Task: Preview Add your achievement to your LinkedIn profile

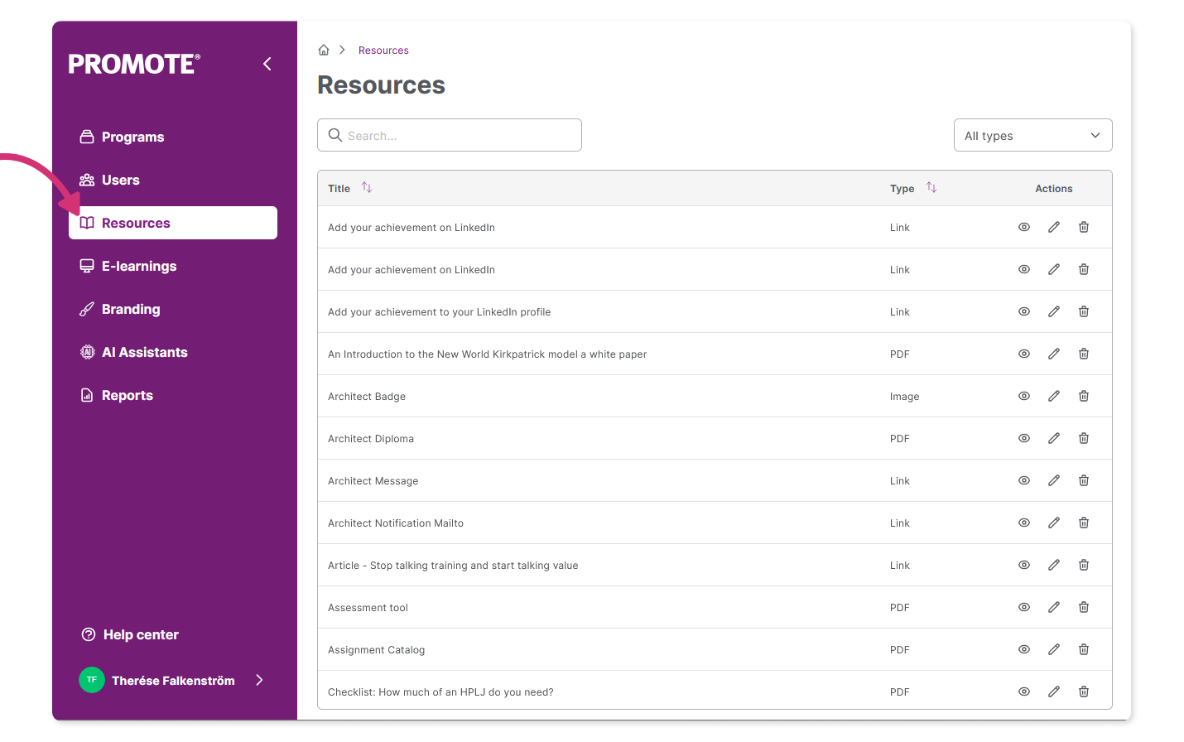Action: point(1024,311)
